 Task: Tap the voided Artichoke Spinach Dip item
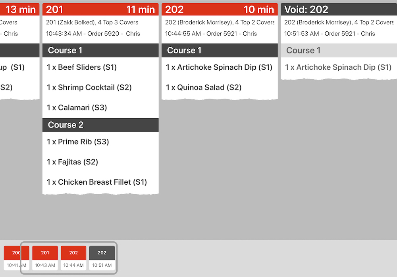point(338,67)
